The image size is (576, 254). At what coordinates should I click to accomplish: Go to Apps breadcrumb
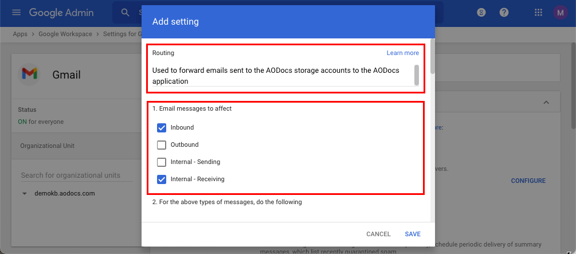[x=20, y=34]
